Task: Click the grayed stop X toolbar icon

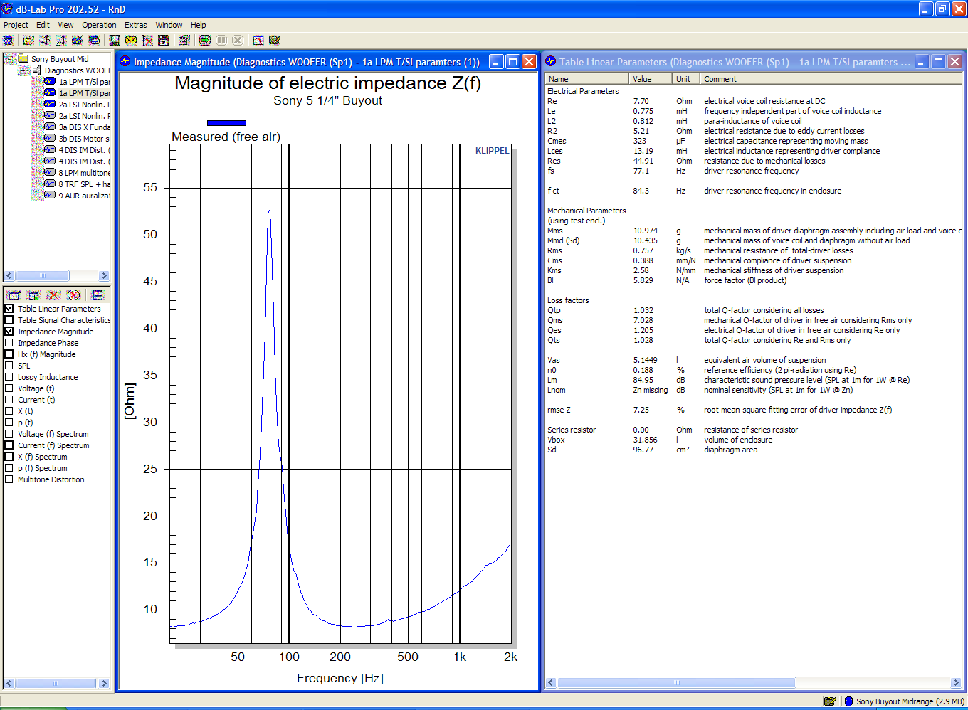Action: tap(238, 41)
